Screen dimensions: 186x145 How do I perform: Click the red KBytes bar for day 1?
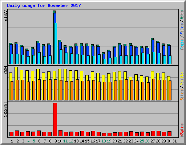coord(11,134)
